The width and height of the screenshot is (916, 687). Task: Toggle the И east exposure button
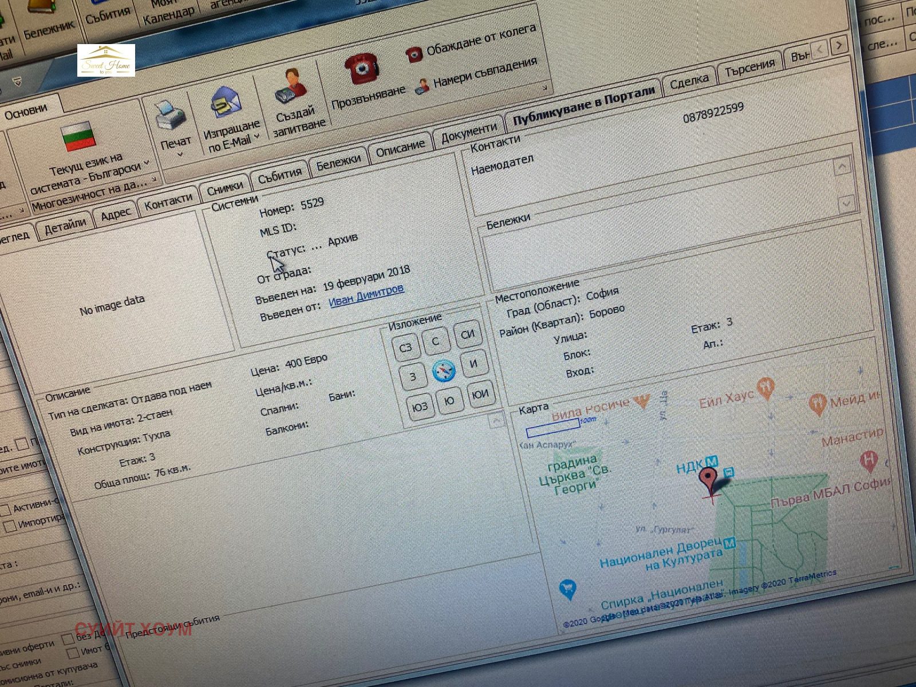tap(473, 363)
